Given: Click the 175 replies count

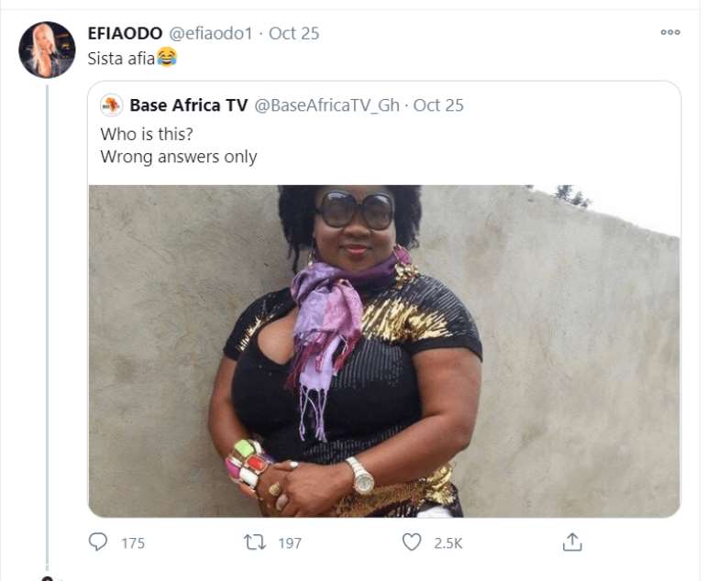Looking at the screenshot, I should 133,543.
